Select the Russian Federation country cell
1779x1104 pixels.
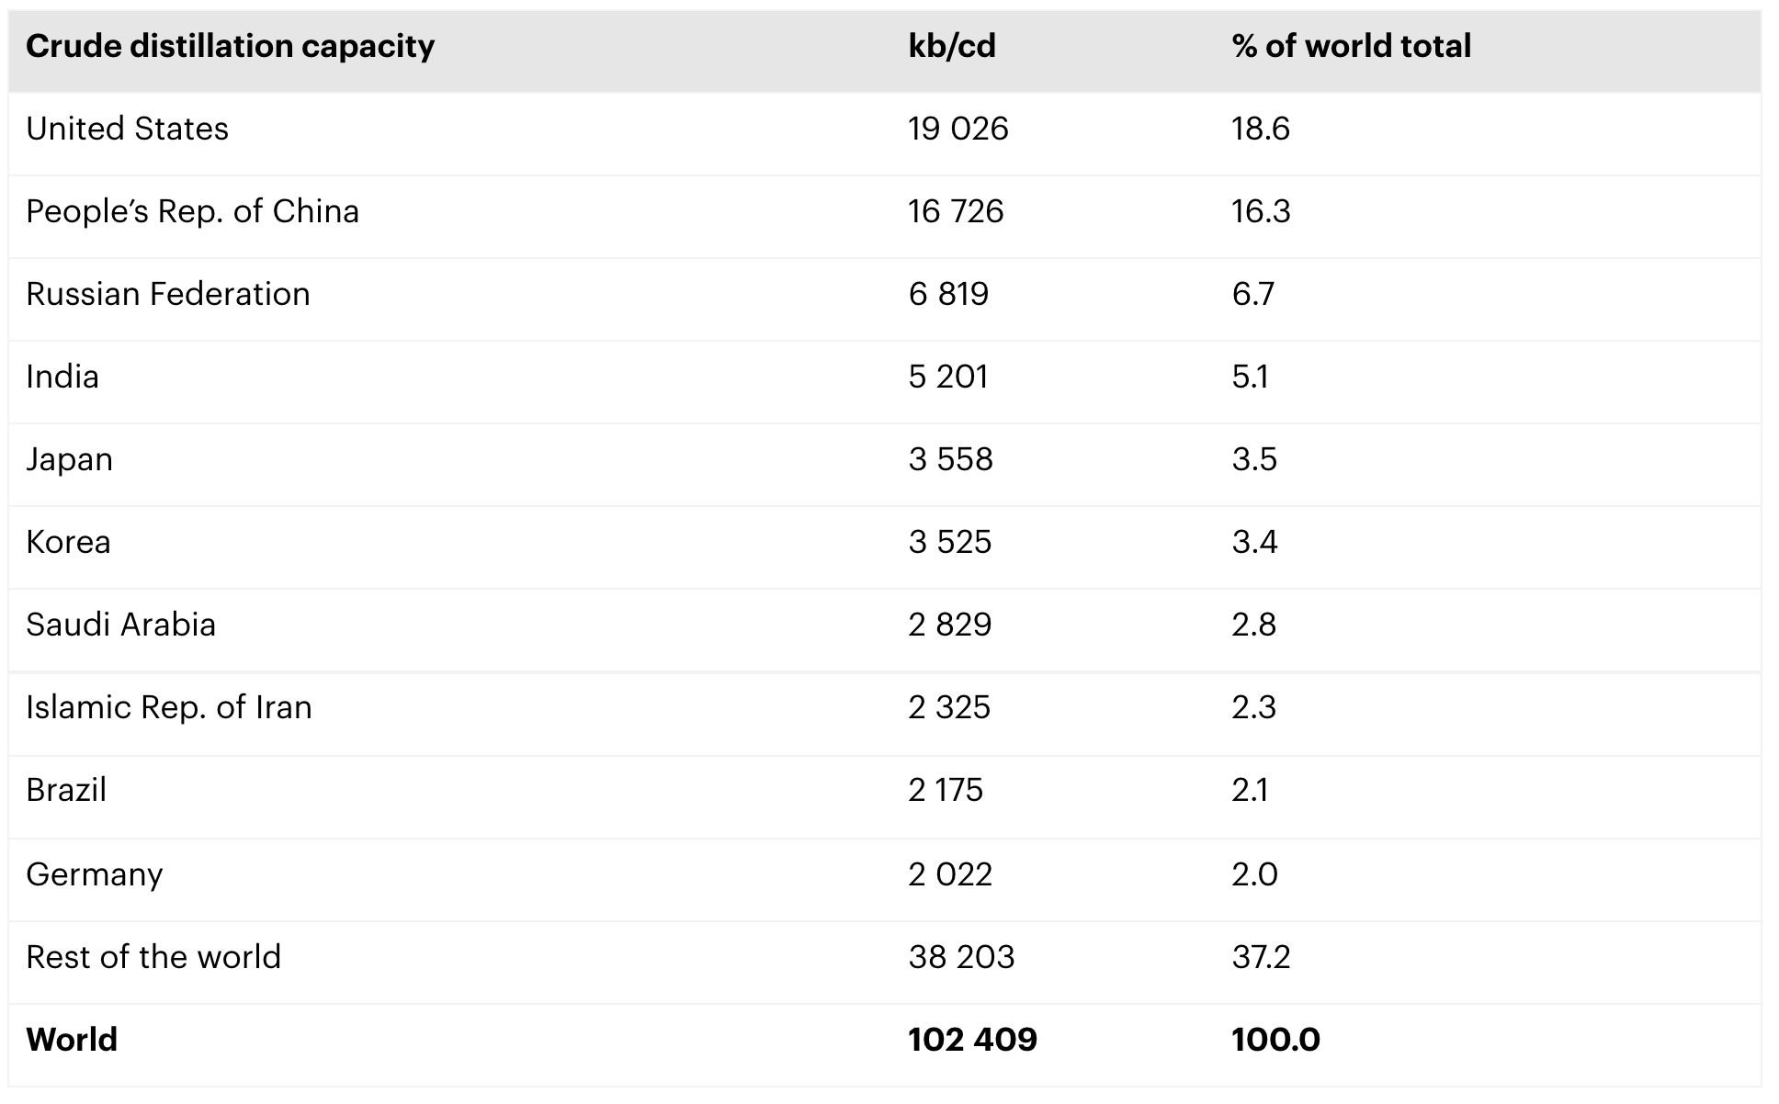pyautogui.click(x=168, y=294)
